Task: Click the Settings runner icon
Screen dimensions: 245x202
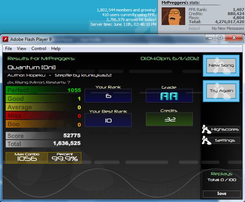Action: pyautogui.click(x=206, y=140)
